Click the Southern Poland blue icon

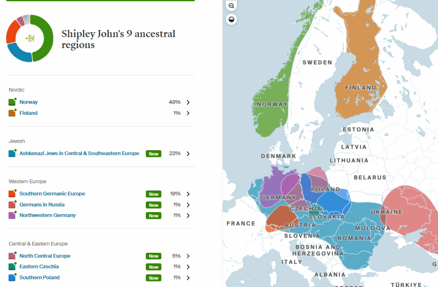click(12, 278)
